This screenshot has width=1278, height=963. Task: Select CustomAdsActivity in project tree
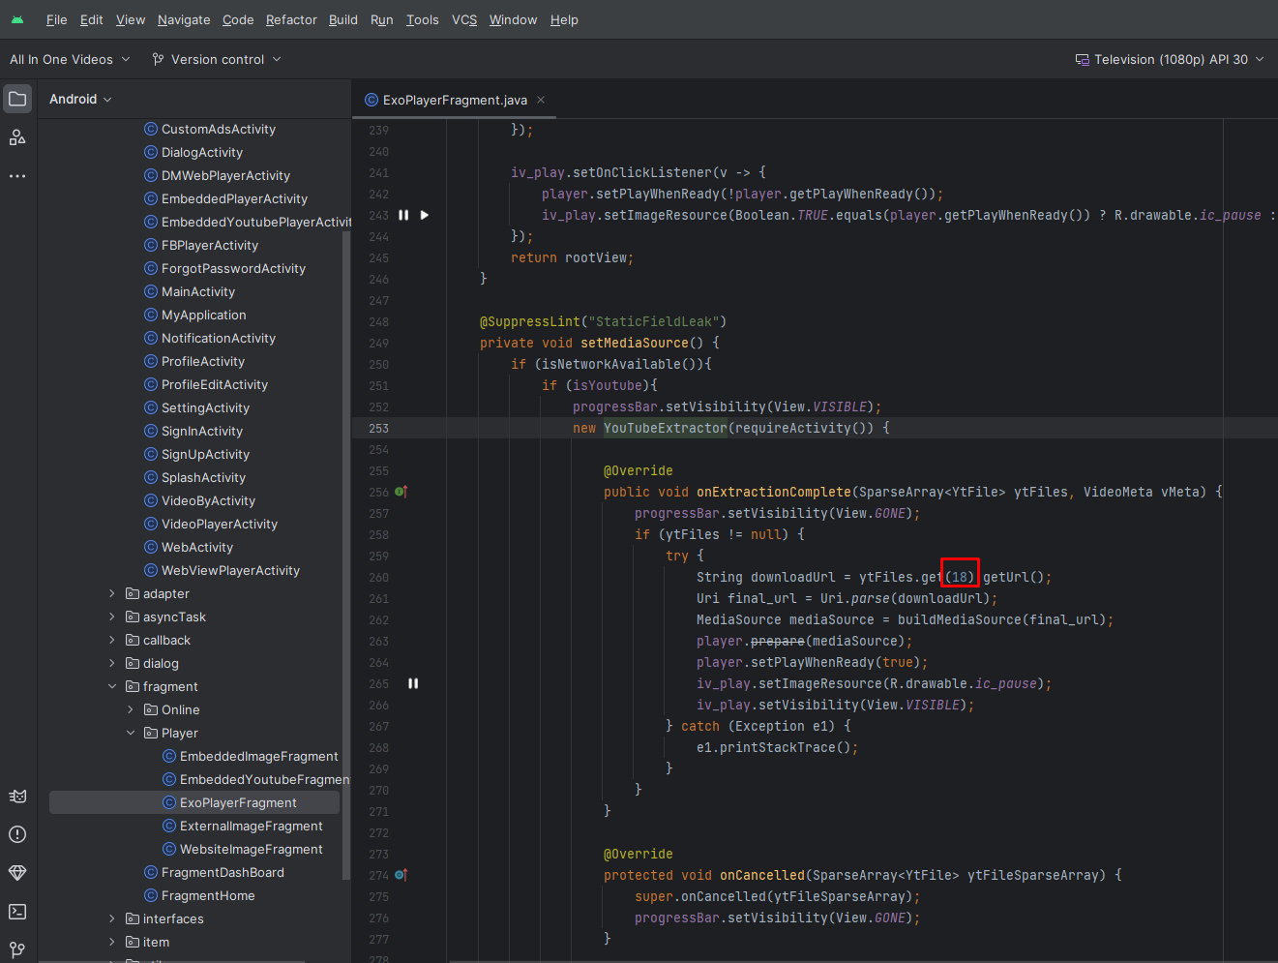pos(219,129)
